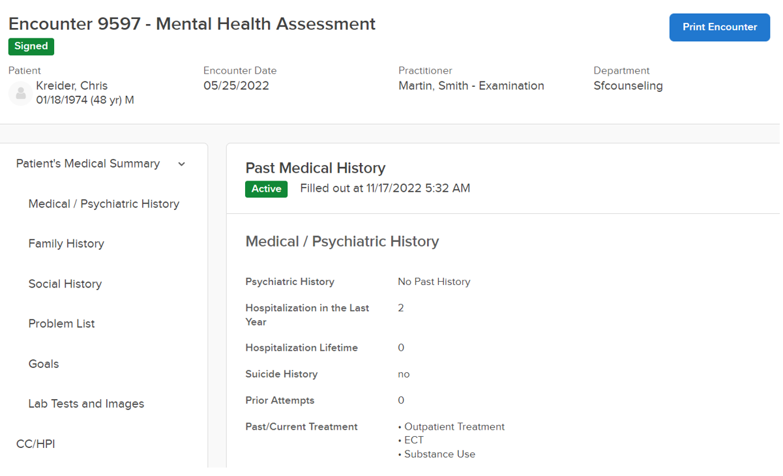This screenshot has width=783, height=476.
Task: Click the encounter date 05/25/2022
Action: click(x=236, y=86)
